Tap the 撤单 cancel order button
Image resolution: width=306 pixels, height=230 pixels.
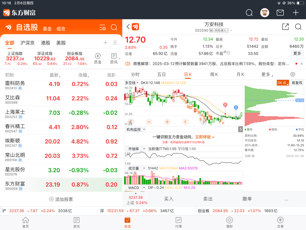[x=247, y=199]
